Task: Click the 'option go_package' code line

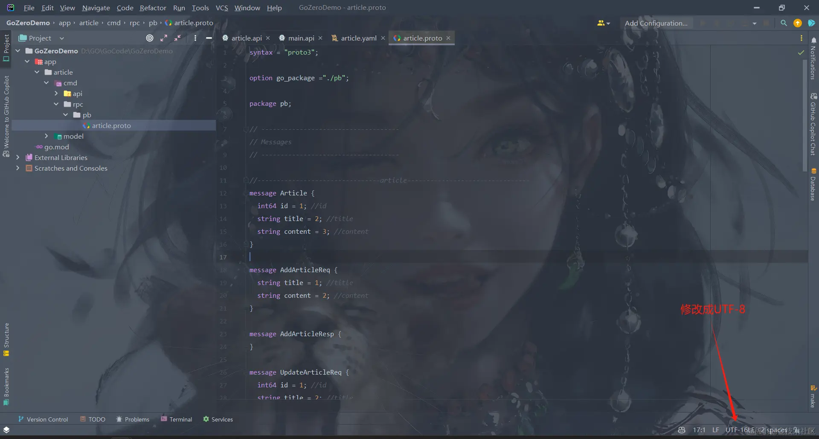Action: [299, 78]
